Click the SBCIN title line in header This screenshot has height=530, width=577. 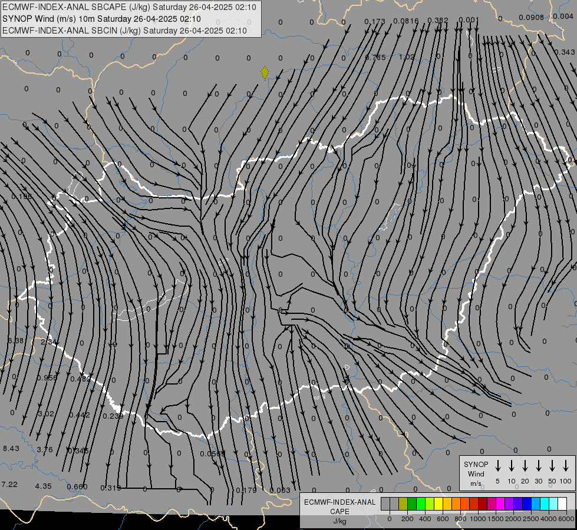pos(124,31)
